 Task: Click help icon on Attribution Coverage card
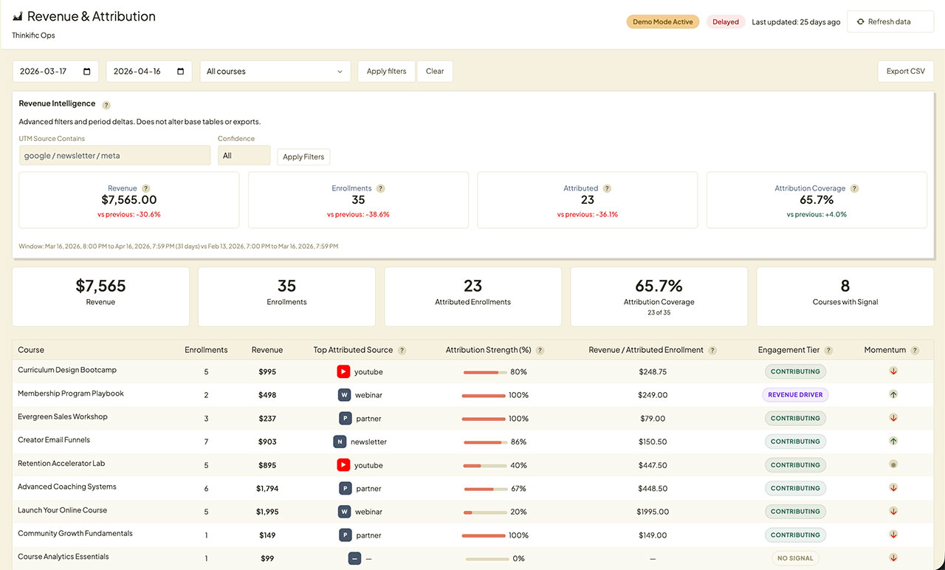pos(854,188)
